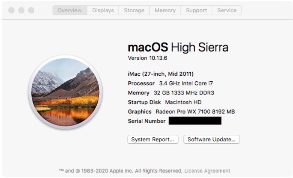Click the 3.4 GHz Intel Core i7 processor text
Viewport: 293px width, 178px height.
pos(186,83)
